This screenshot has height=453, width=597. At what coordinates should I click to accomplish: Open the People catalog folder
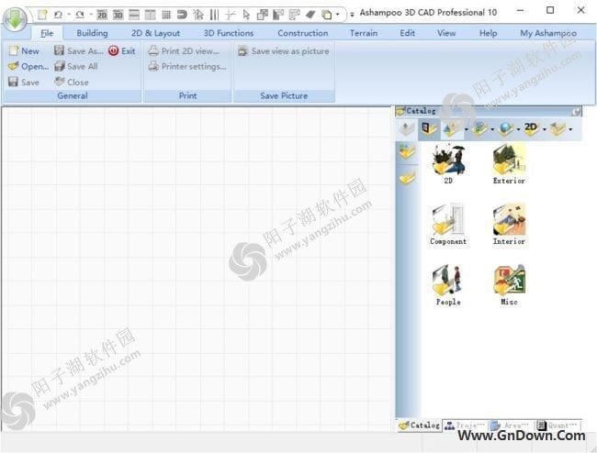tap(448, 285)
